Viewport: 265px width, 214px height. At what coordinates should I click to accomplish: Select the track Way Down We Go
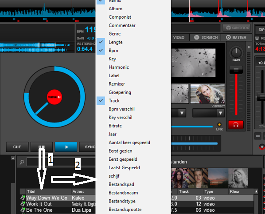point(47,198)
